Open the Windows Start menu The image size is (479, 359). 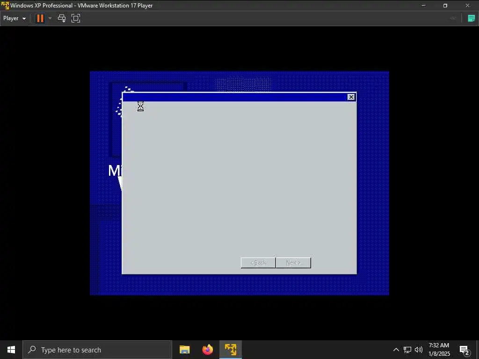[11, 350]
